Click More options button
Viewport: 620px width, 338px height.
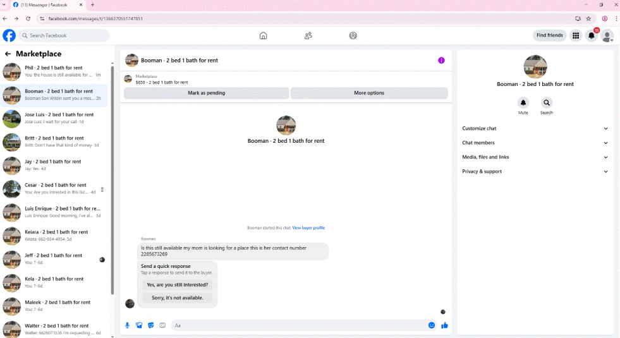point(369,93)
